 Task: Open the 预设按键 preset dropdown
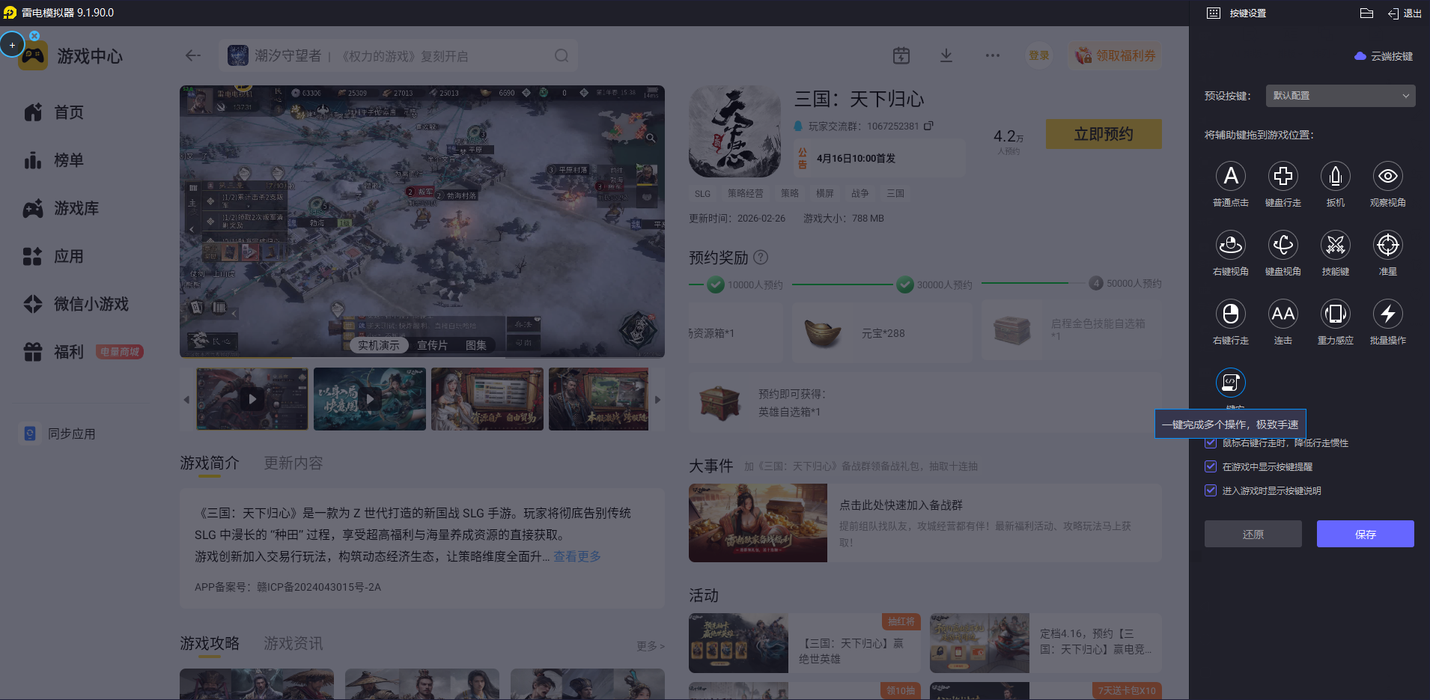coord(1340,96)
